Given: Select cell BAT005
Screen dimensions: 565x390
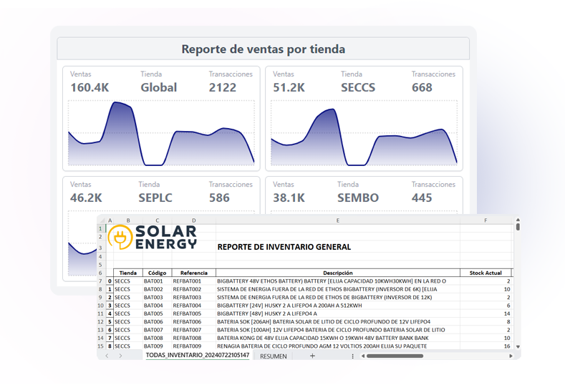Looking at the screenshot, I should tap(157, 313).
